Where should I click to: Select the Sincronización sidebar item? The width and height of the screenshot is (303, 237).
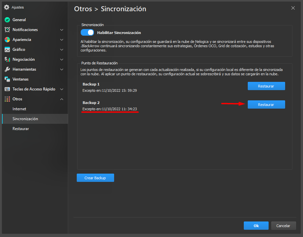click(x=25, y=119)
